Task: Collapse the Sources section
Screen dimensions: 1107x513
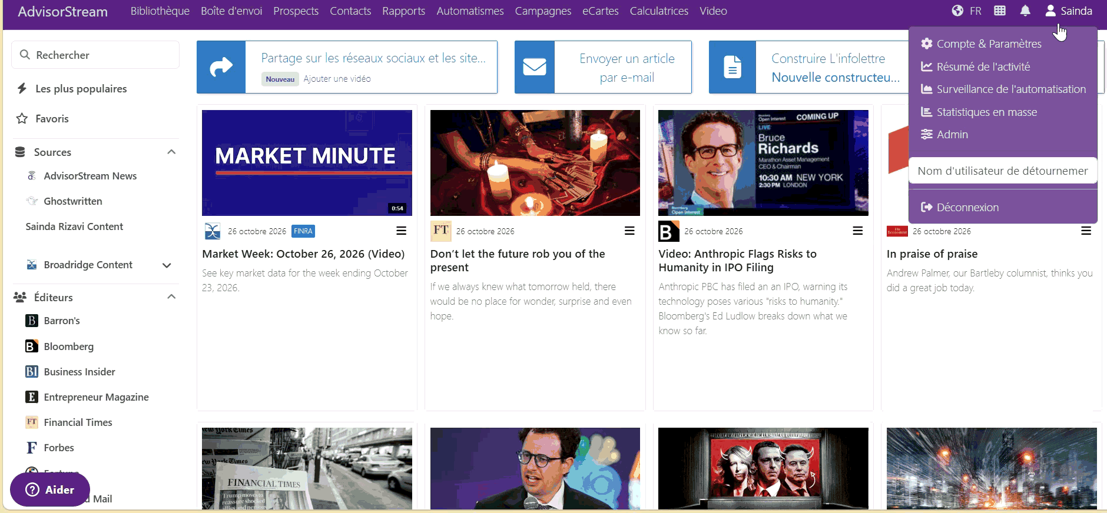Action: point(171,152)
